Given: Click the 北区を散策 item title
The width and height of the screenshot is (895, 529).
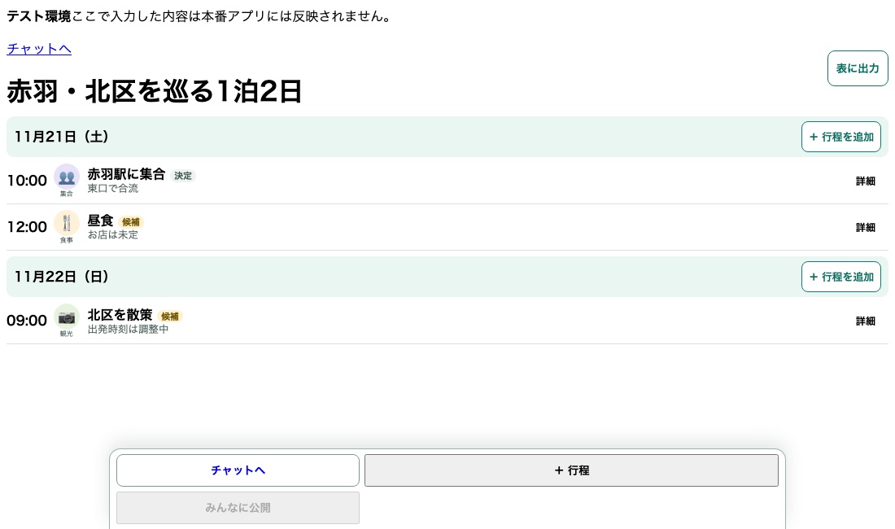Looking at the screenshot, I should (120, 314).
